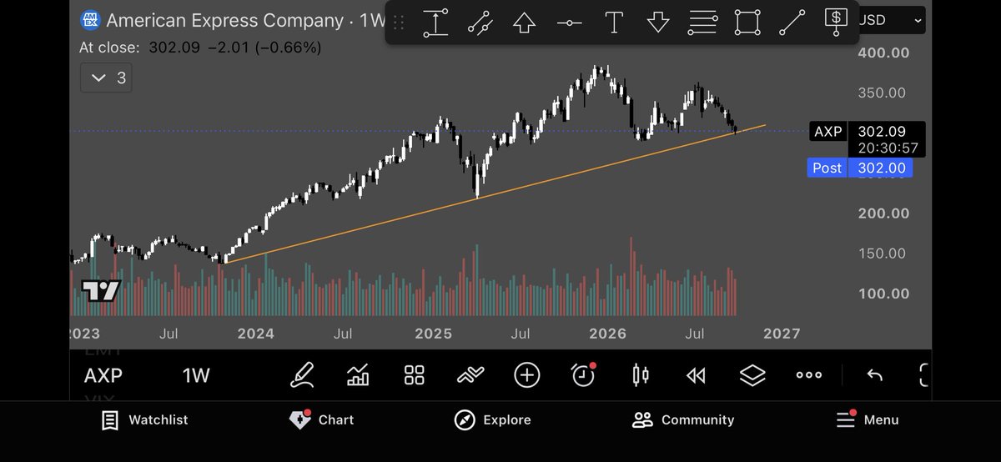Open the indicators chart icon
This screenshot has width=1001, height=462.
click(358, 375)
